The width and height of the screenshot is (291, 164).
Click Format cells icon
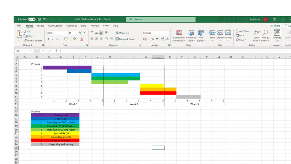pos(228,33)
